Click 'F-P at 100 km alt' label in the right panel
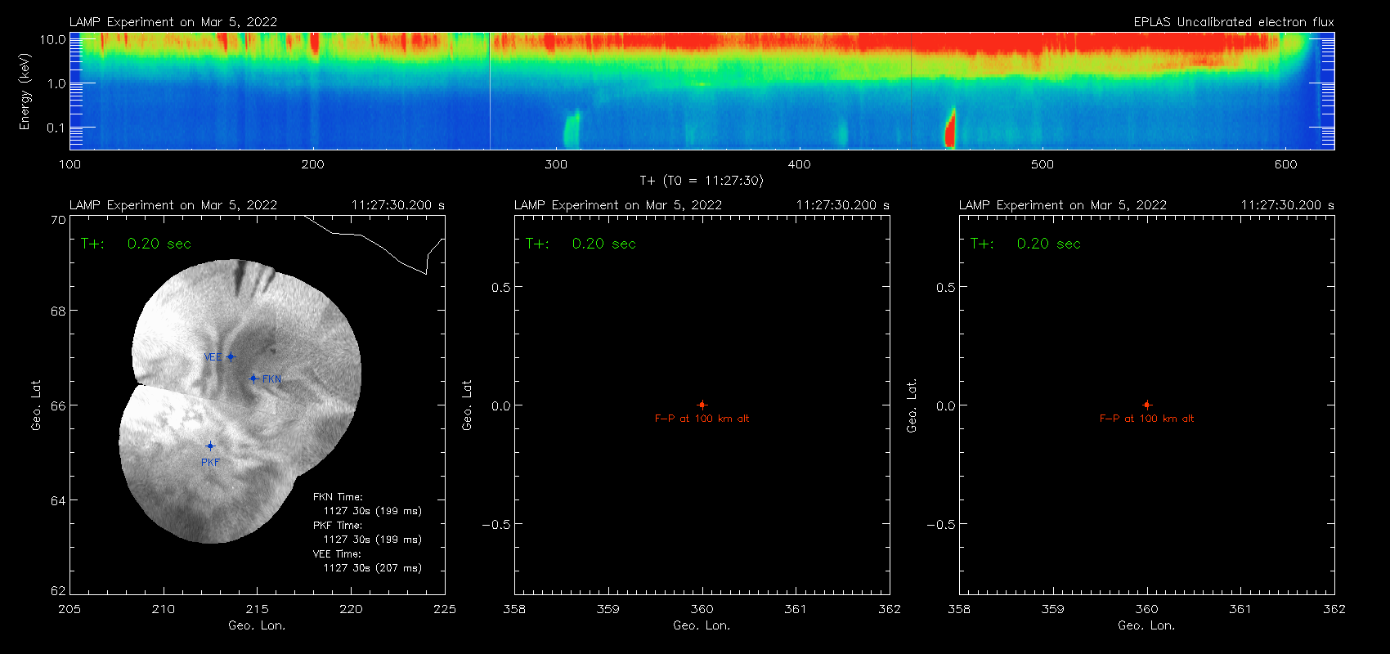Screen dimensions: 1390x654 [x=1146, y=419]
